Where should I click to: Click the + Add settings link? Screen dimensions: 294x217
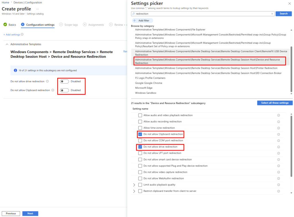11,35
